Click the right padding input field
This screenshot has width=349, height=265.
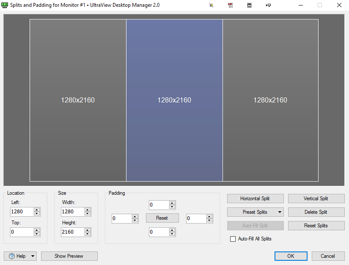196,218
